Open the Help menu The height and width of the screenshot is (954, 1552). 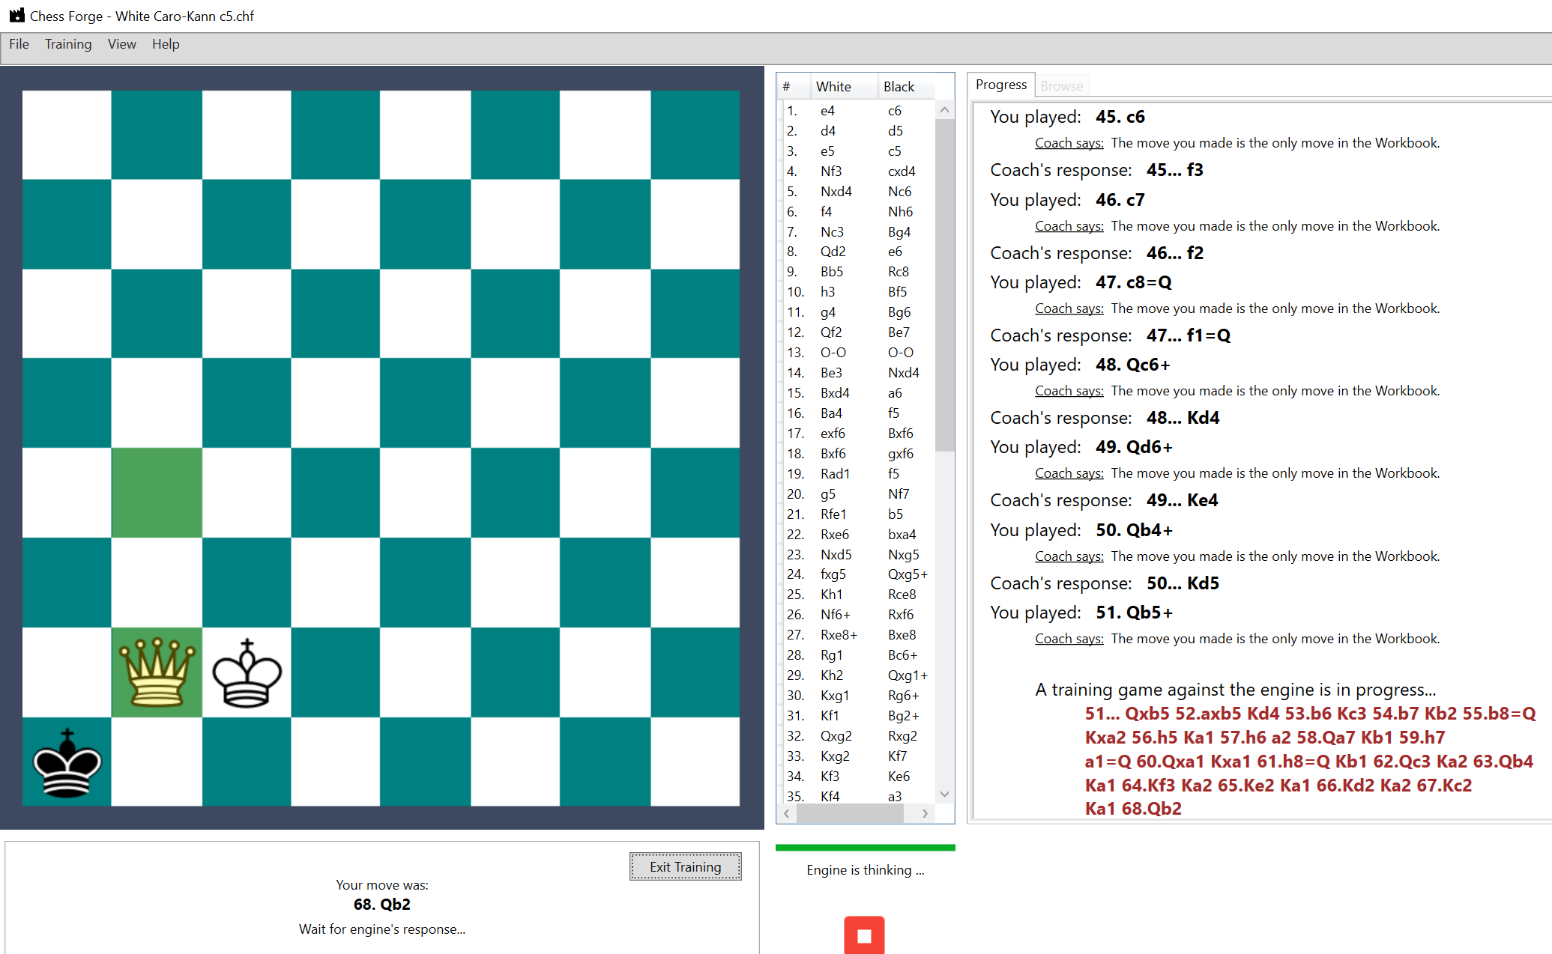[165, 44]
